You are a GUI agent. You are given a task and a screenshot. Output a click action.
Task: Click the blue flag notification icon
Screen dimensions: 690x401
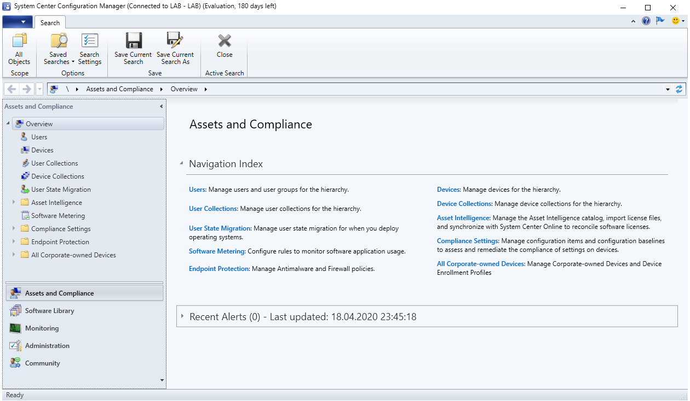coord(660,21)
